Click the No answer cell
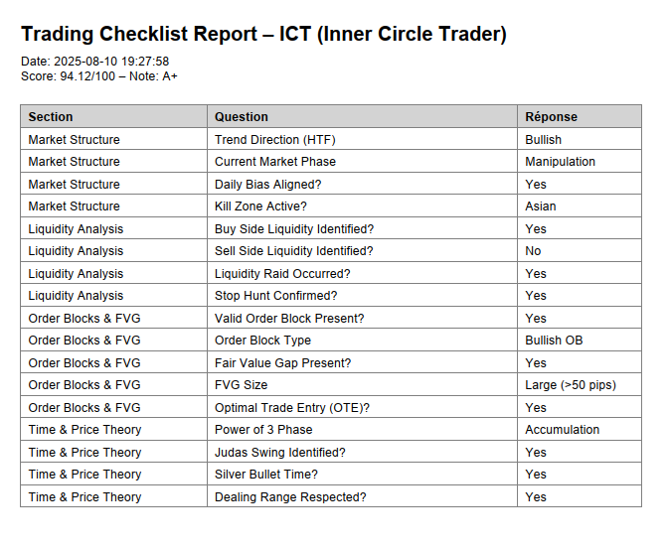This screenshot has width=668, height=548. tap(533, 251)
